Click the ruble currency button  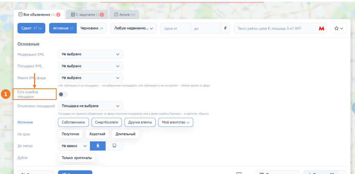point(225,28)
